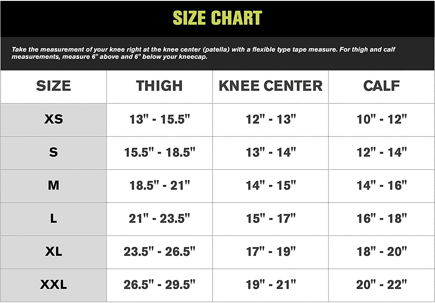Click the SIZE CHART title
Screen dimensions: 435x303
tap(217, 18)
